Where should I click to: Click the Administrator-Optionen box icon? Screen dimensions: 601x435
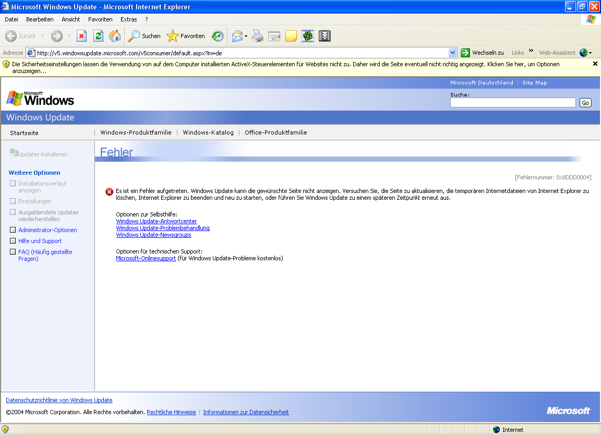click(x=13, y=230)
